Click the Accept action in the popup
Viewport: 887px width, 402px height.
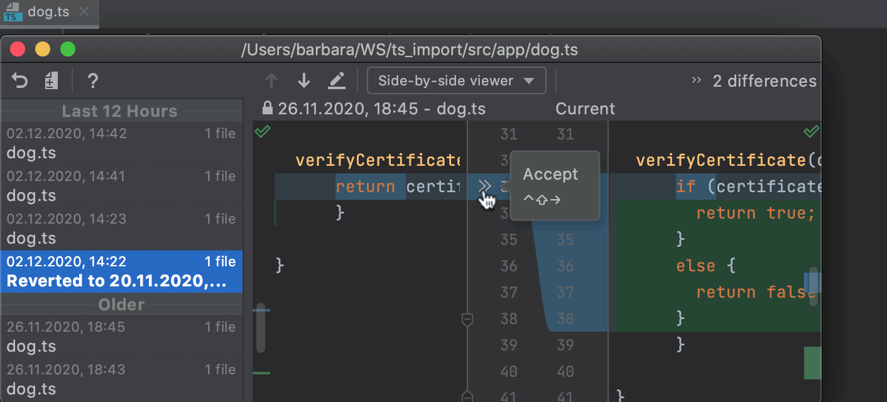point(551,174)
